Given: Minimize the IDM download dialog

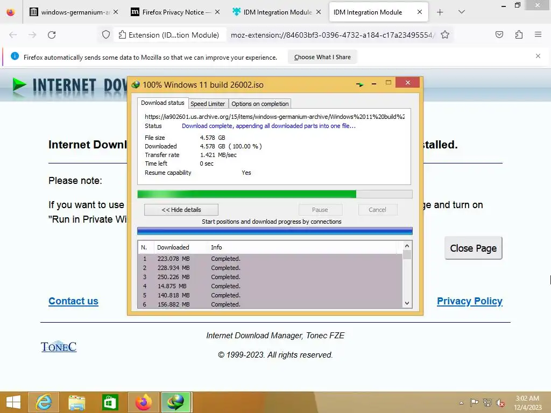Looking at the screenshot, I should point(374,84).
